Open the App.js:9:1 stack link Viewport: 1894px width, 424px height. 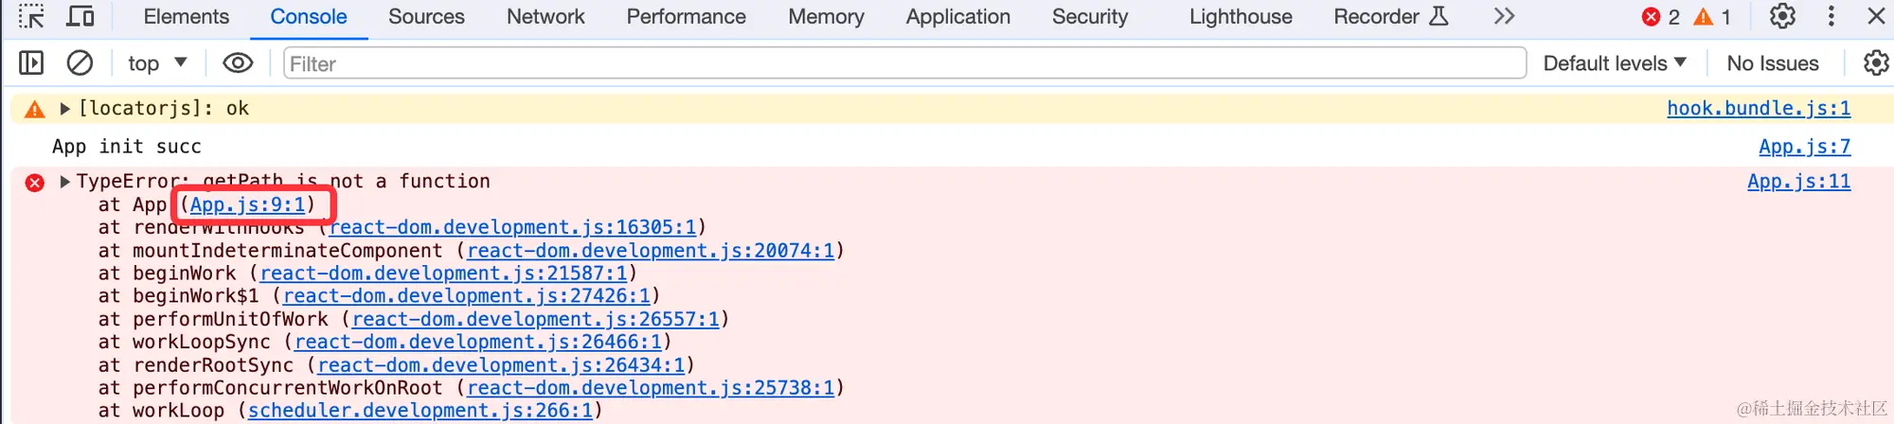point(248,204)
